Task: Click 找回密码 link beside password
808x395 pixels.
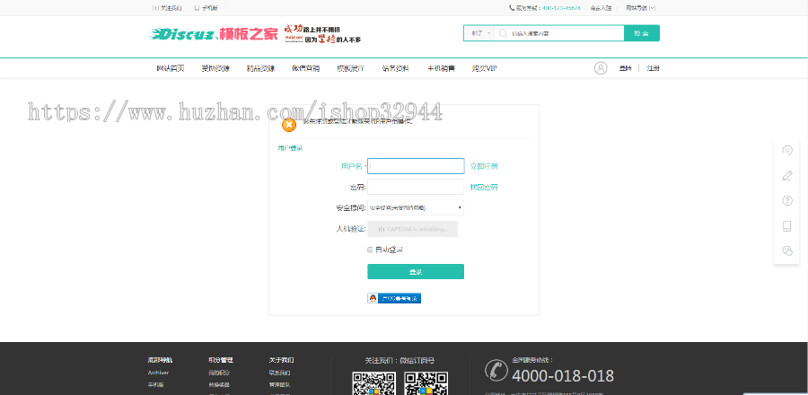Action: click(x=484, y=187)
